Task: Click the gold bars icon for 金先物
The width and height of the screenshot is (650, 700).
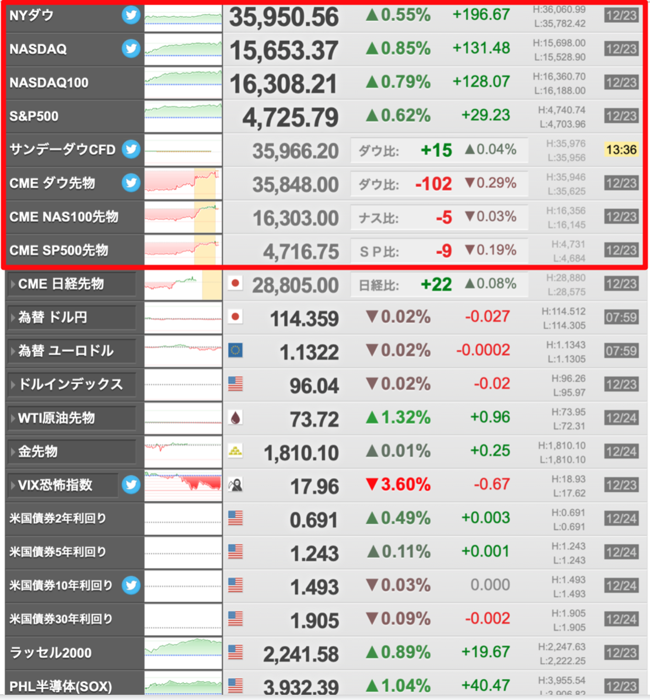Action: pos(235,451)
